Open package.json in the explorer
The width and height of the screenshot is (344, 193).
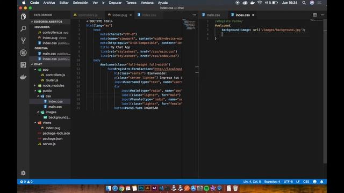[x=53, y=138]
